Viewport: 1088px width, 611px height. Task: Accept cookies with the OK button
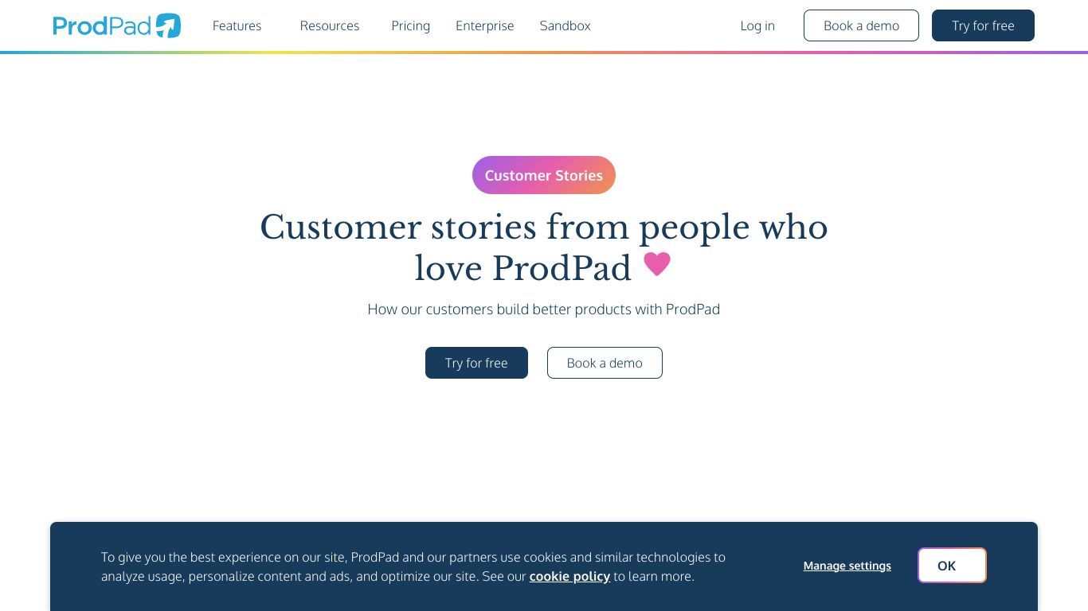(952, 565)
